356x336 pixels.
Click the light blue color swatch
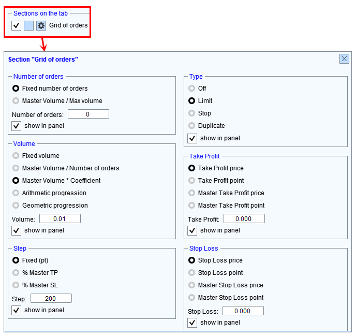pyautogui.click(x=29, y=25)
